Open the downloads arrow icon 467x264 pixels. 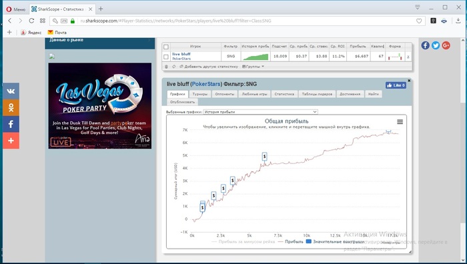458,21
